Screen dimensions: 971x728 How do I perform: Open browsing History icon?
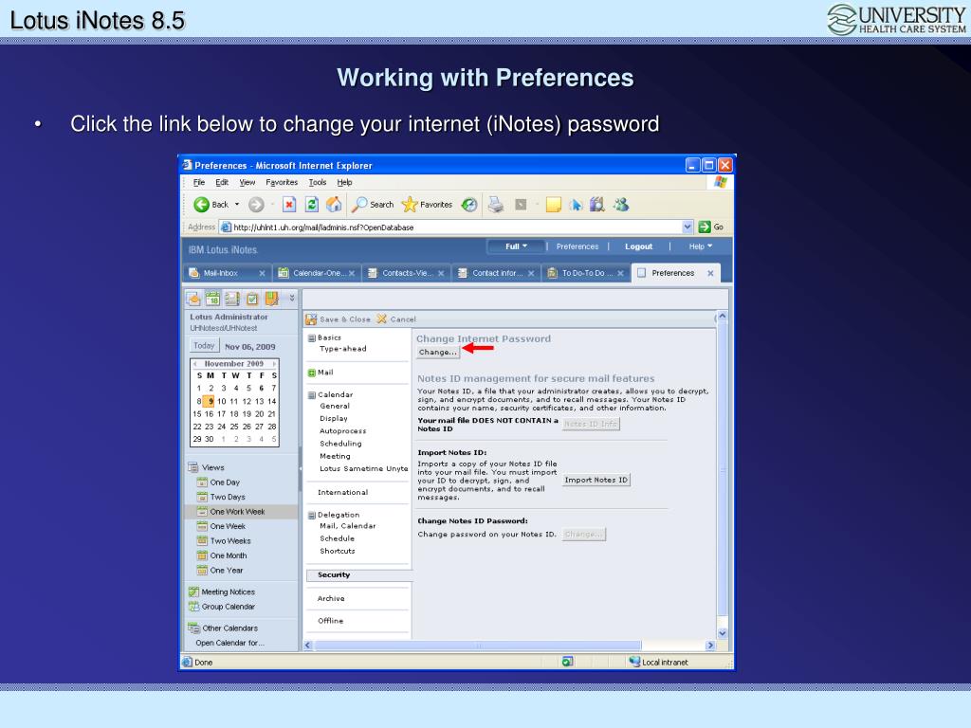[469, 205]
